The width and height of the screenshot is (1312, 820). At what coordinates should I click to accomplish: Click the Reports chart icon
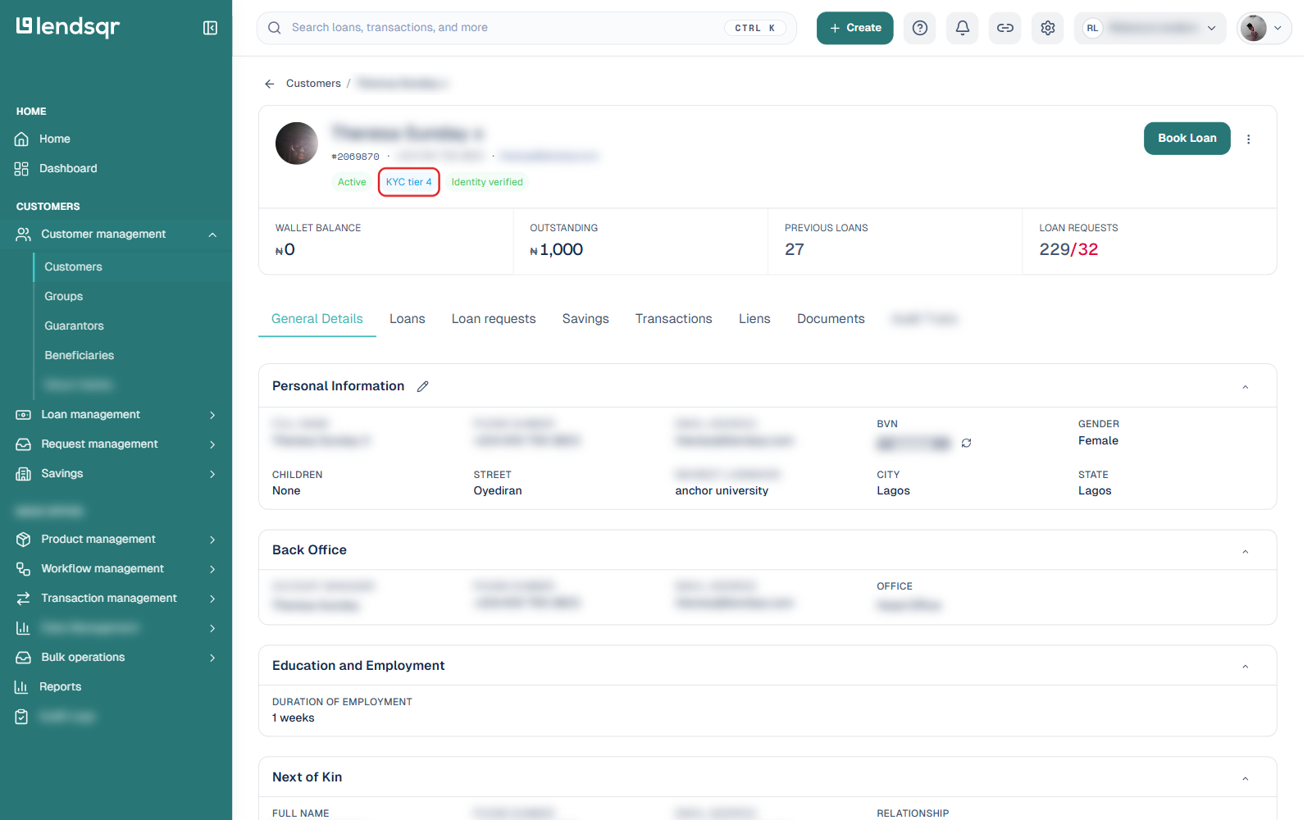(22, 687)
